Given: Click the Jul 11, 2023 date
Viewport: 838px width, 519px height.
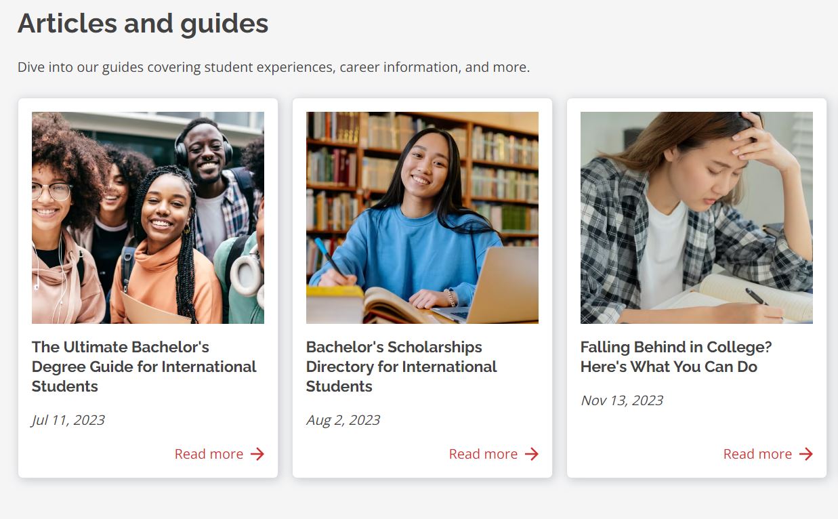Looking at the screenshot, I should (x=68, y=420).
